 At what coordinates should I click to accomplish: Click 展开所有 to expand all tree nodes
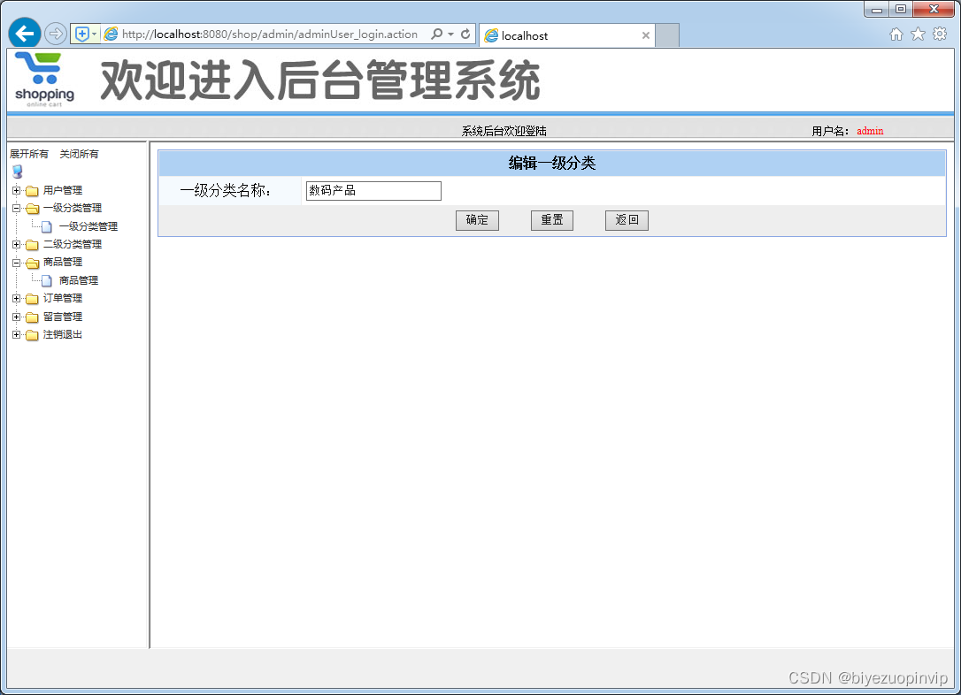pos(29,154)
